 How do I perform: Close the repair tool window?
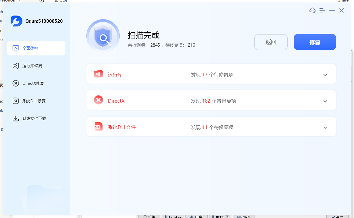click(x=342, y=10)
